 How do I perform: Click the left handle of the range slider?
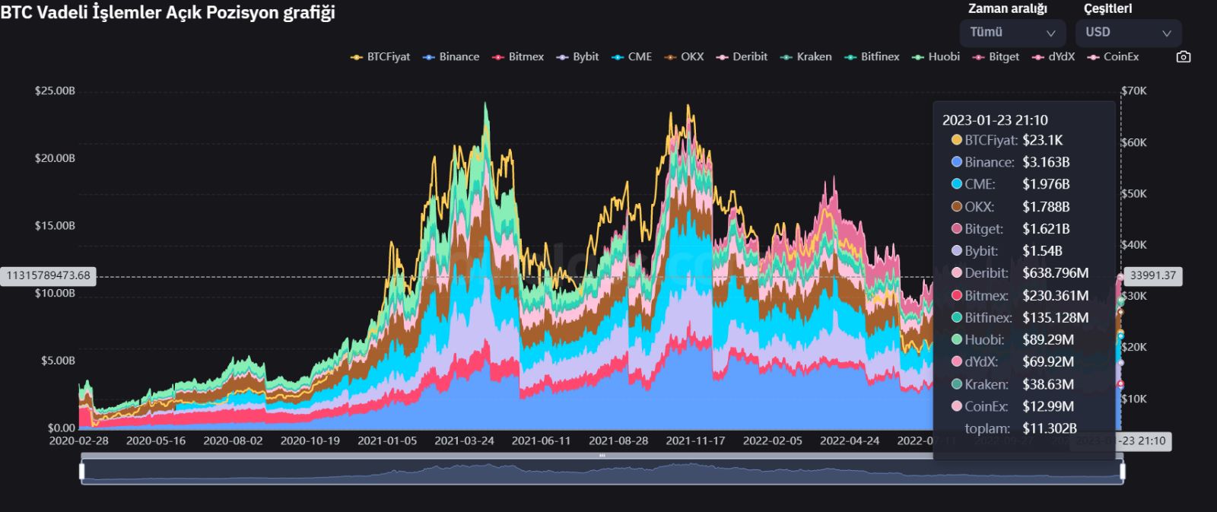click(x=82, y=472)
